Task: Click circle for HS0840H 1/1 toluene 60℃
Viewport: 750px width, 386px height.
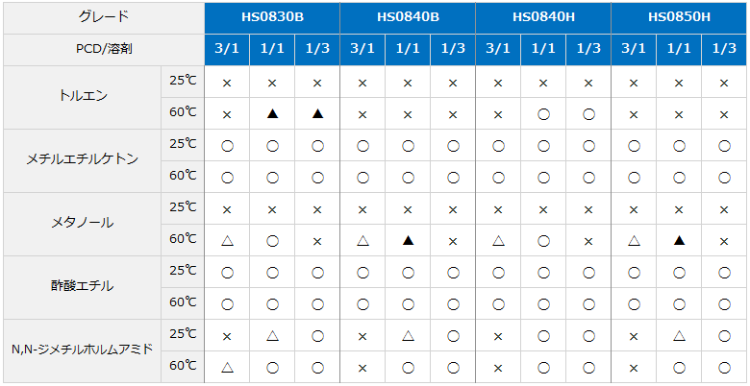Action: [543, 114]
